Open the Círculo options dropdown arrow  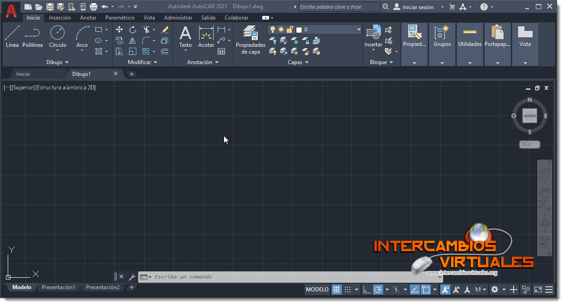(57, 50)
